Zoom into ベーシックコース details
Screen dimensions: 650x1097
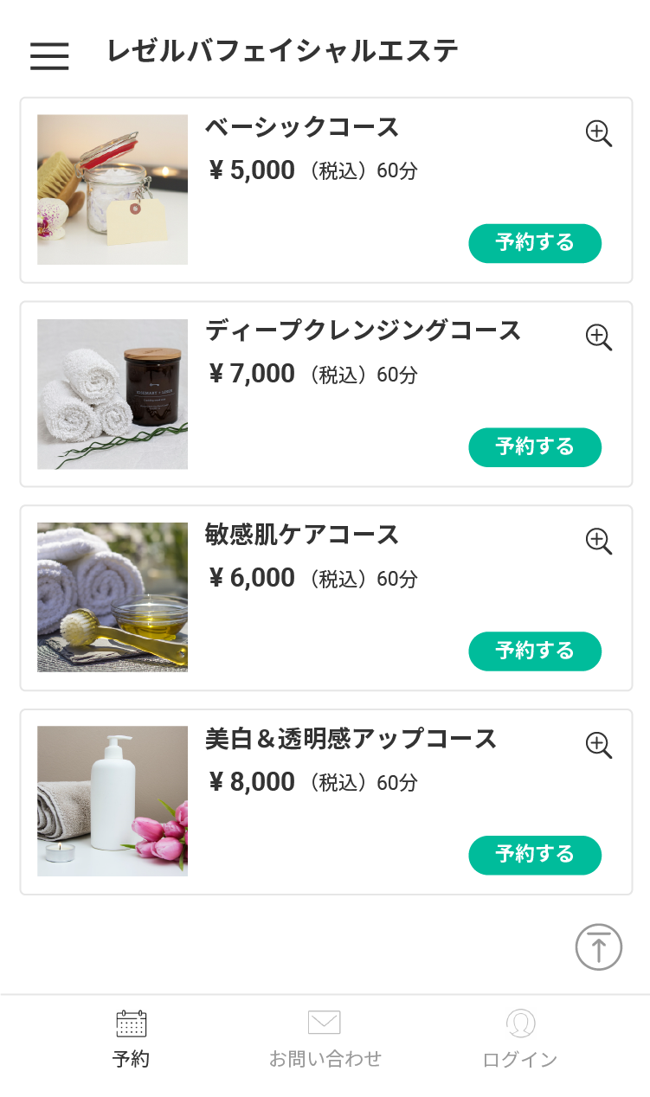pos(599,133)
